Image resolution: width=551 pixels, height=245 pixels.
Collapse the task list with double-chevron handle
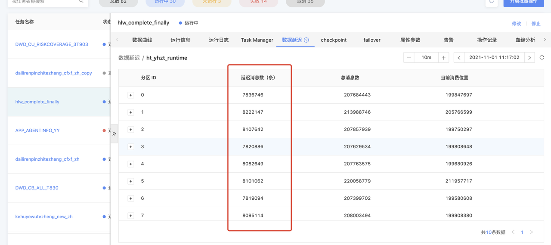click(114, 133)
